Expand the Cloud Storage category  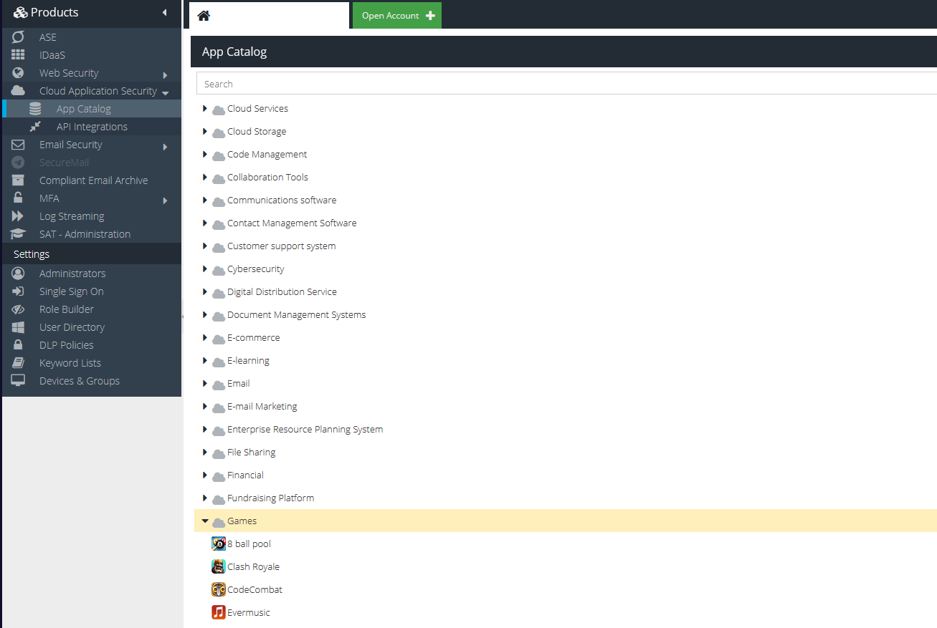point(205,131)
